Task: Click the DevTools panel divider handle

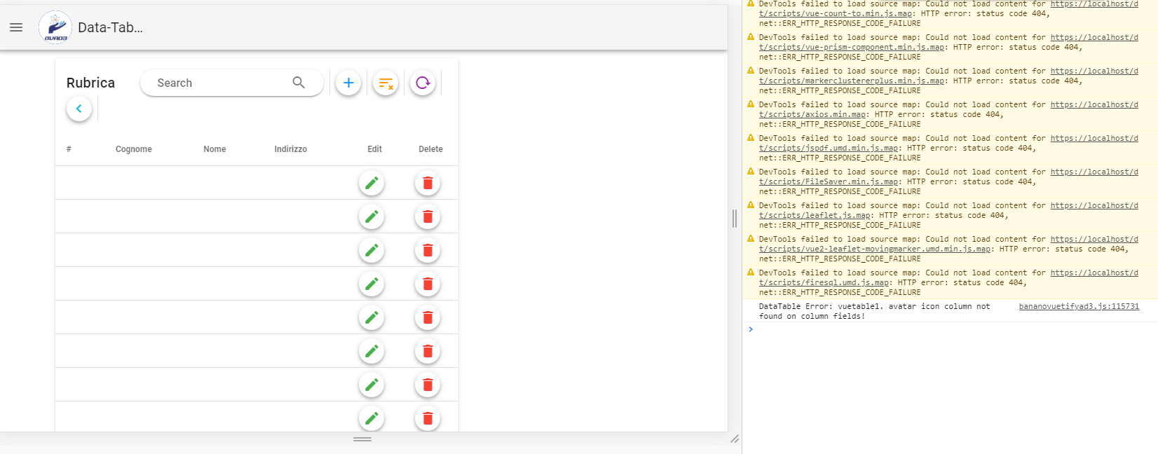Action: point(735,219)
